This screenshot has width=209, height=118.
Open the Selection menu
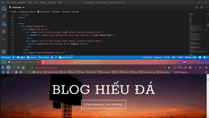tap(22, 2)
